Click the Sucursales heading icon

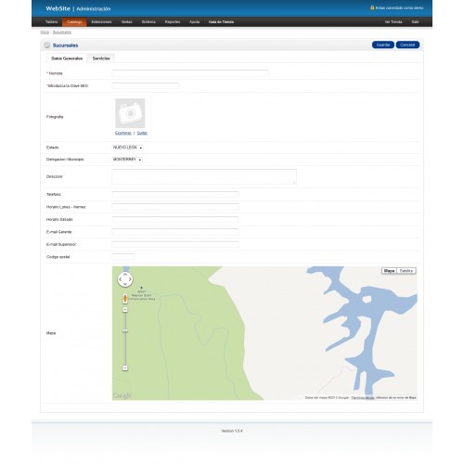pyautogui.click(x=47, y=45)
